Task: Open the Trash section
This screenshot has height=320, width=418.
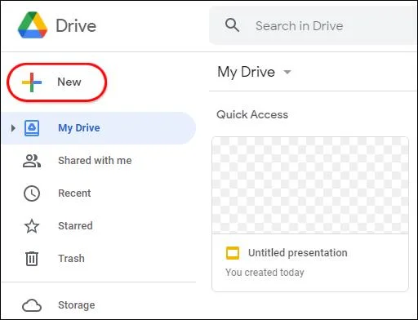Action: (71, 259)
